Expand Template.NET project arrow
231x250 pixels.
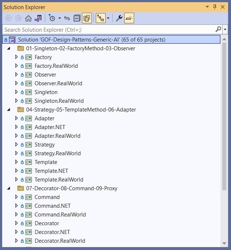pos(16,171)
